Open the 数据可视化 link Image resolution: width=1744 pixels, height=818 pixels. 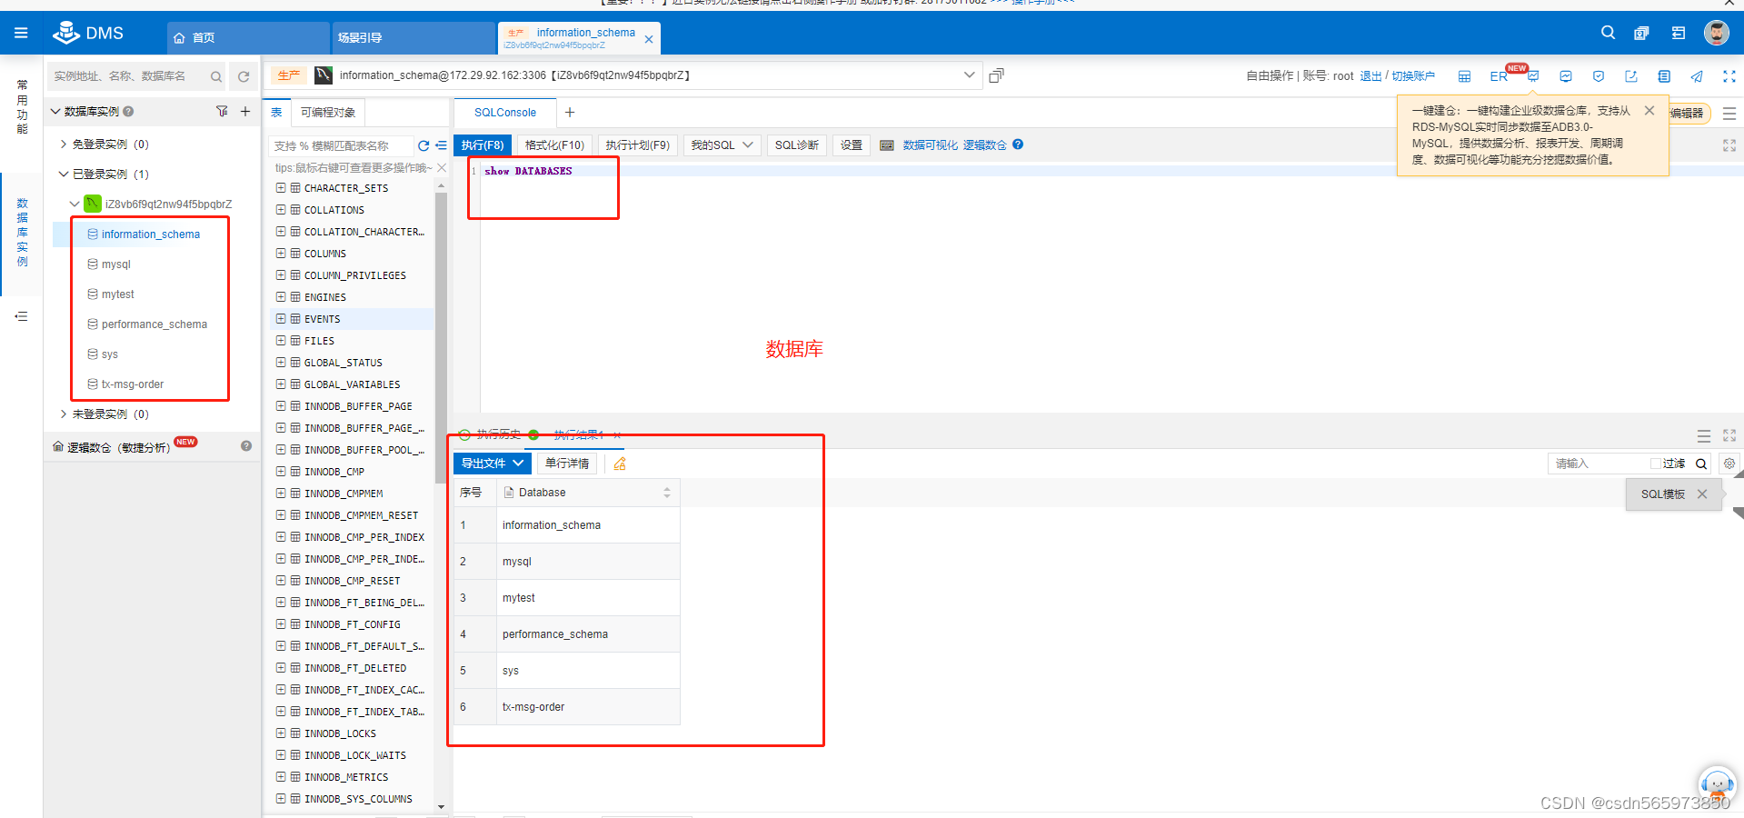pyautogui.click(x=930, y=145)
